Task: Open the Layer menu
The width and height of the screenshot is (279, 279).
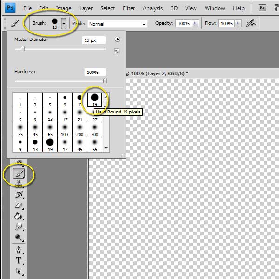Action: coord(86,8)
